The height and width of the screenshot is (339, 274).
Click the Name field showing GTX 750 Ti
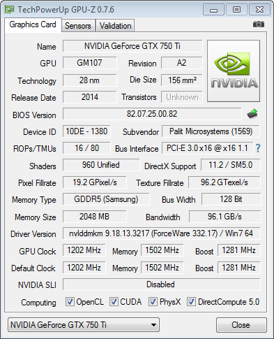click(x=132, y=46)
